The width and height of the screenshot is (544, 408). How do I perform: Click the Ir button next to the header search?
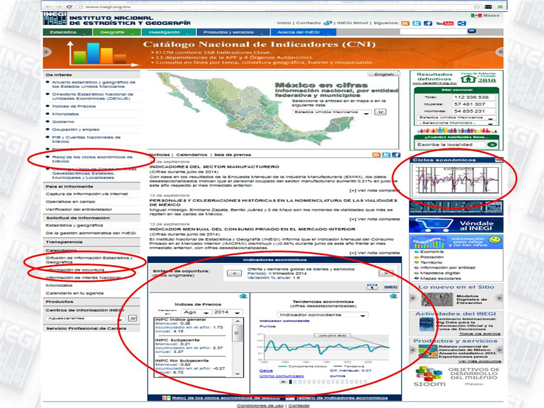click(x=472, y=31)
